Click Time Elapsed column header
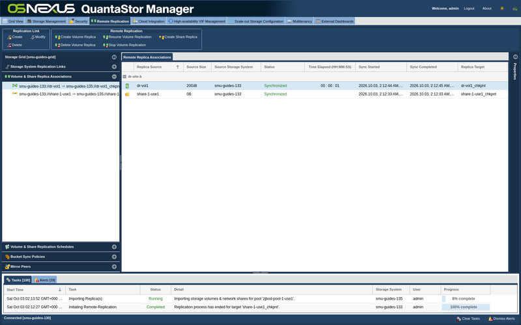521x325 pixels. pyautogui.click(x=330, y=67)
